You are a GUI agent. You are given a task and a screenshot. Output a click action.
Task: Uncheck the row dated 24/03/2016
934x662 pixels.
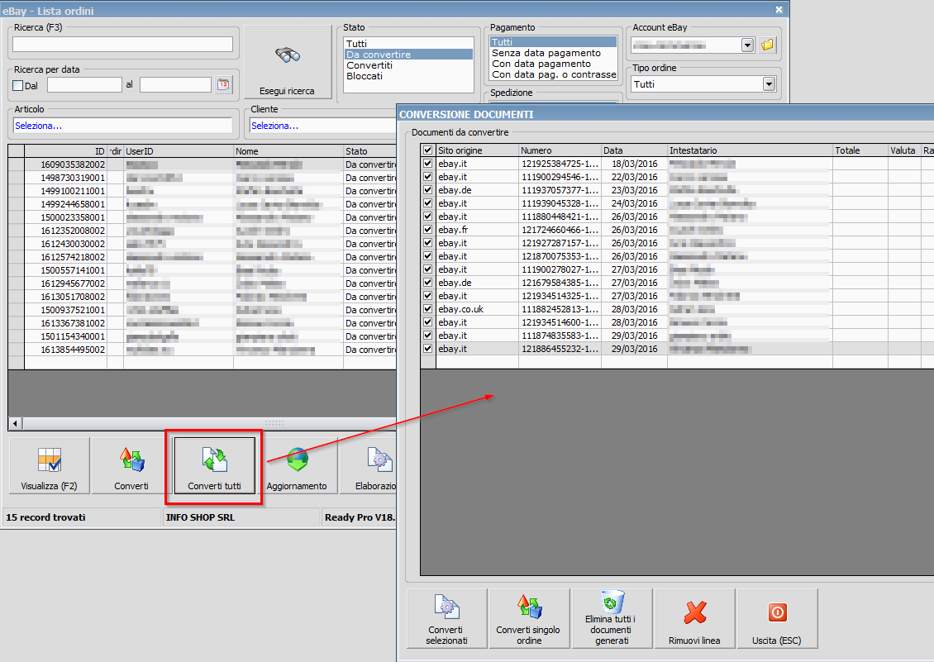click(427, 203)
